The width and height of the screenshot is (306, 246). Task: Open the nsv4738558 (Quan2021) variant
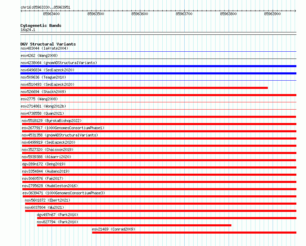pos(42,113)
